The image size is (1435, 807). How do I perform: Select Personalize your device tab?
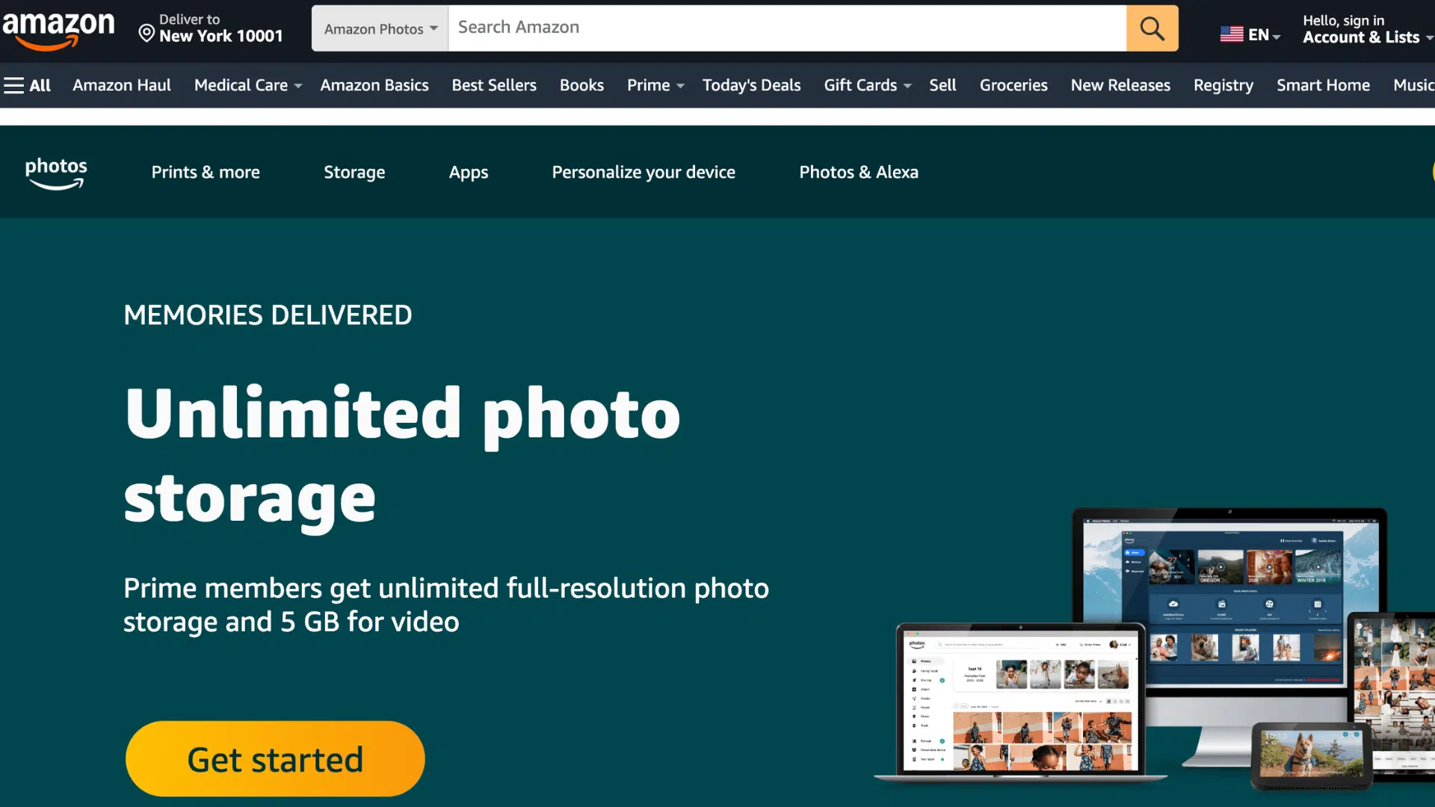click(x=644, y=172)
